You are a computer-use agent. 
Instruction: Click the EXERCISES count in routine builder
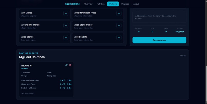tap(139, 32)
